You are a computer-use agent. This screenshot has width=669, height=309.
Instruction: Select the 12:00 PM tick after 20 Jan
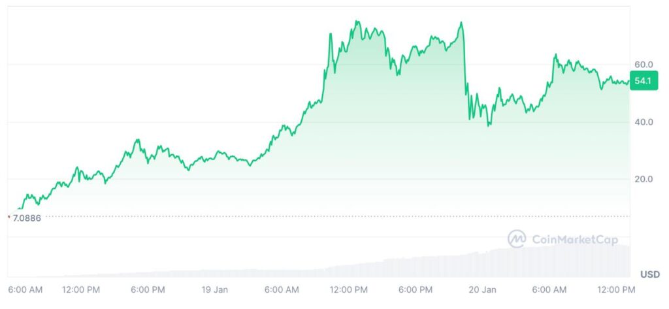pos(616,289)
